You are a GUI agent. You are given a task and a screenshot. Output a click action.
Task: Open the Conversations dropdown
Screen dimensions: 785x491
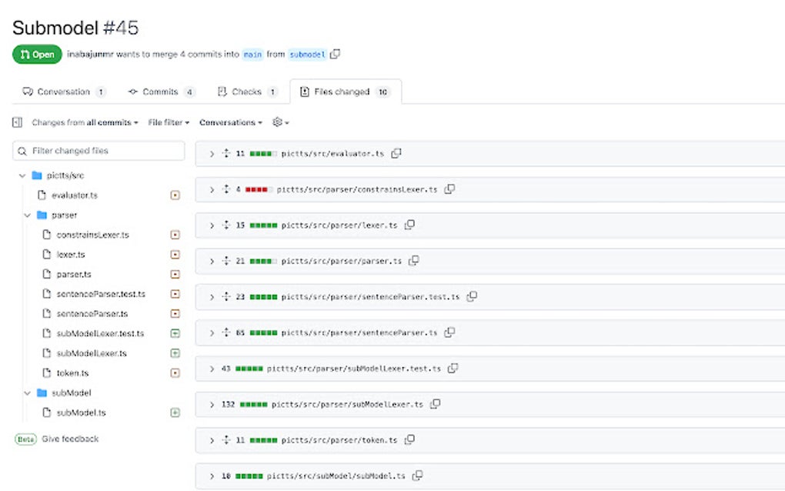[230, 122]
